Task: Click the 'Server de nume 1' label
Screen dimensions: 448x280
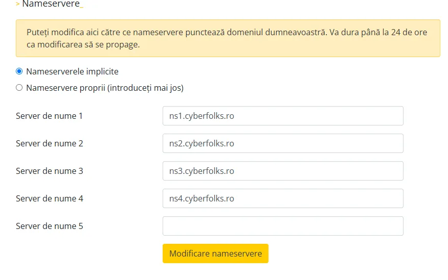Action: tap(49, 116)
